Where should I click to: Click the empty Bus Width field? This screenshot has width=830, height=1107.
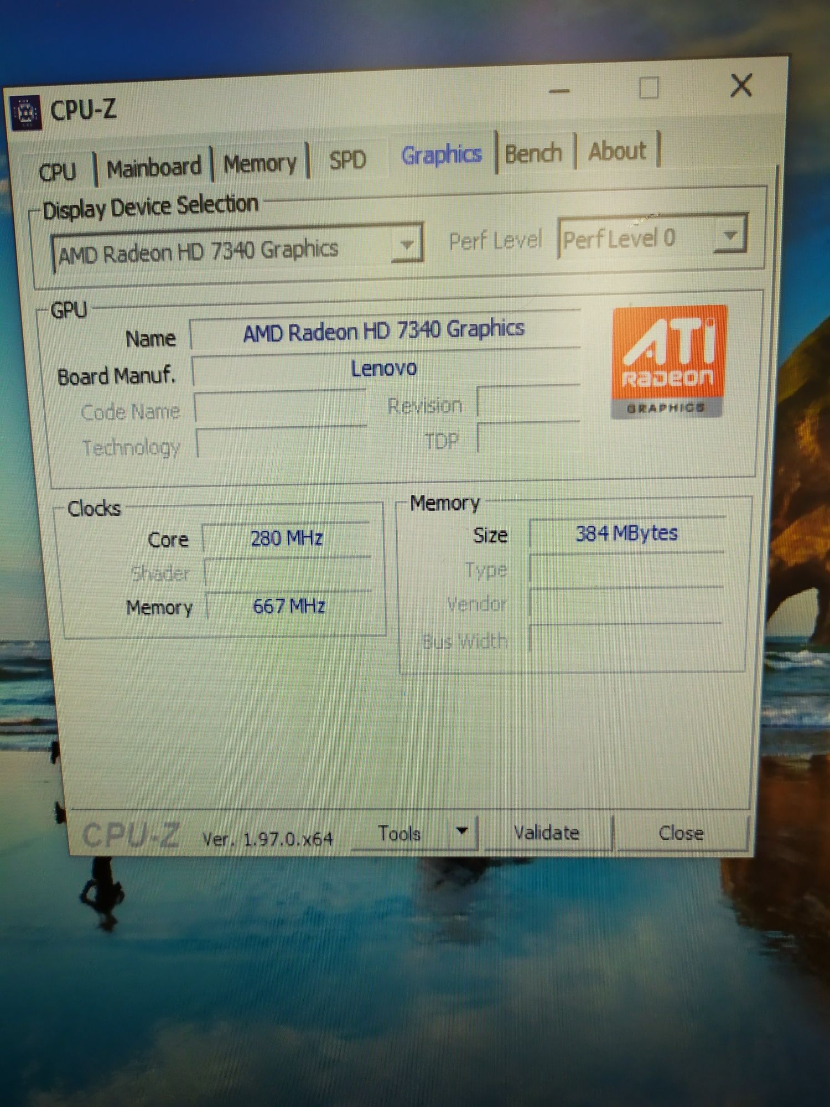[625, 638]
